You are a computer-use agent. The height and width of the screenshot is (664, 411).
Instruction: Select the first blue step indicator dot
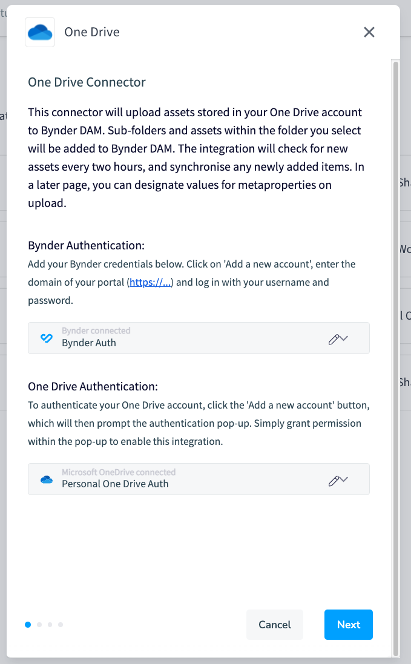click(x=28, y=625)
